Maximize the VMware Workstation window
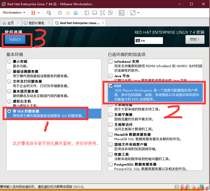The height and width of the screenshot is (191, 210). point(191,4)
